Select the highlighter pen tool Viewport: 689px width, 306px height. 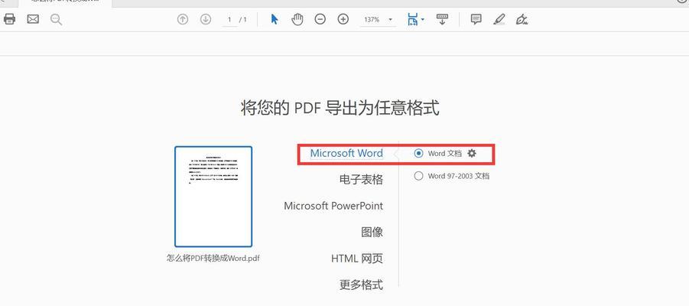[x=499, y=19]
